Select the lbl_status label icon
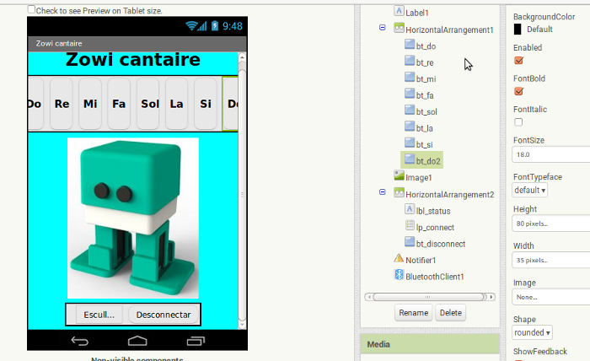Screen dimensions: 590x361 [x=410, y=209]
